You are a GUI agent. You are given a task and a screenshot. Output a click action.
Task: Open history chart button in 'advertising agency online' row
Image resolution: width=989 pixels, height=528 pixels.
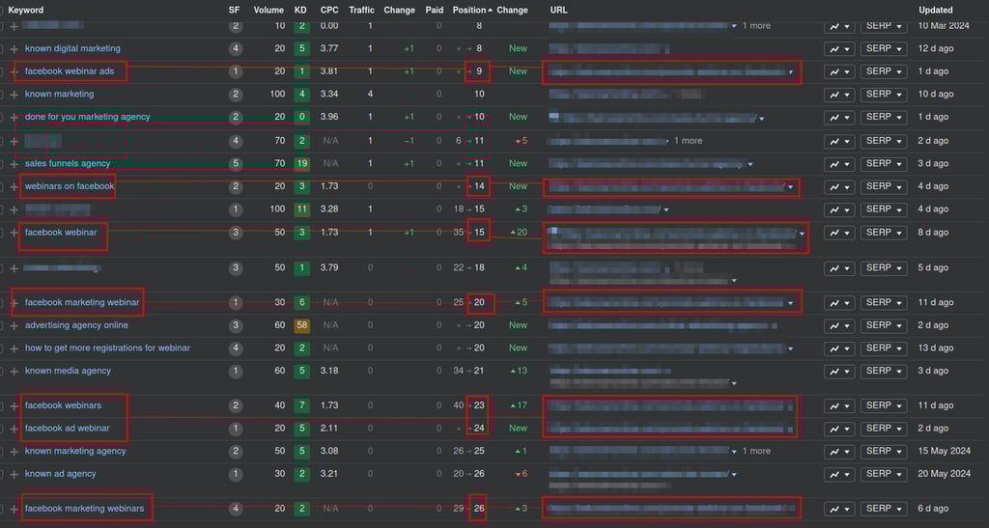[x=839, y=325]
